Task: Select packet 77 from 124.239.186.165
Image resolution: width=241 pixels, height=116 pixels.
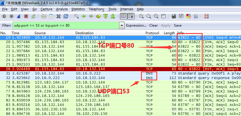Action: coord(121,91)
